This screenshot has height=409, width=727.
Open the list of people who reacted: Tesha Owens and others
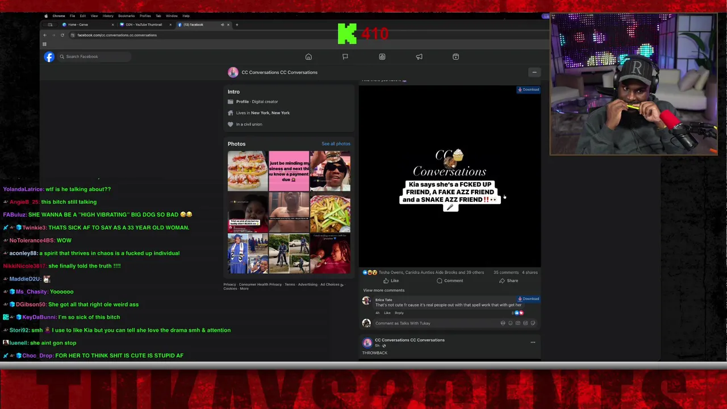click(x=432, y=272)
